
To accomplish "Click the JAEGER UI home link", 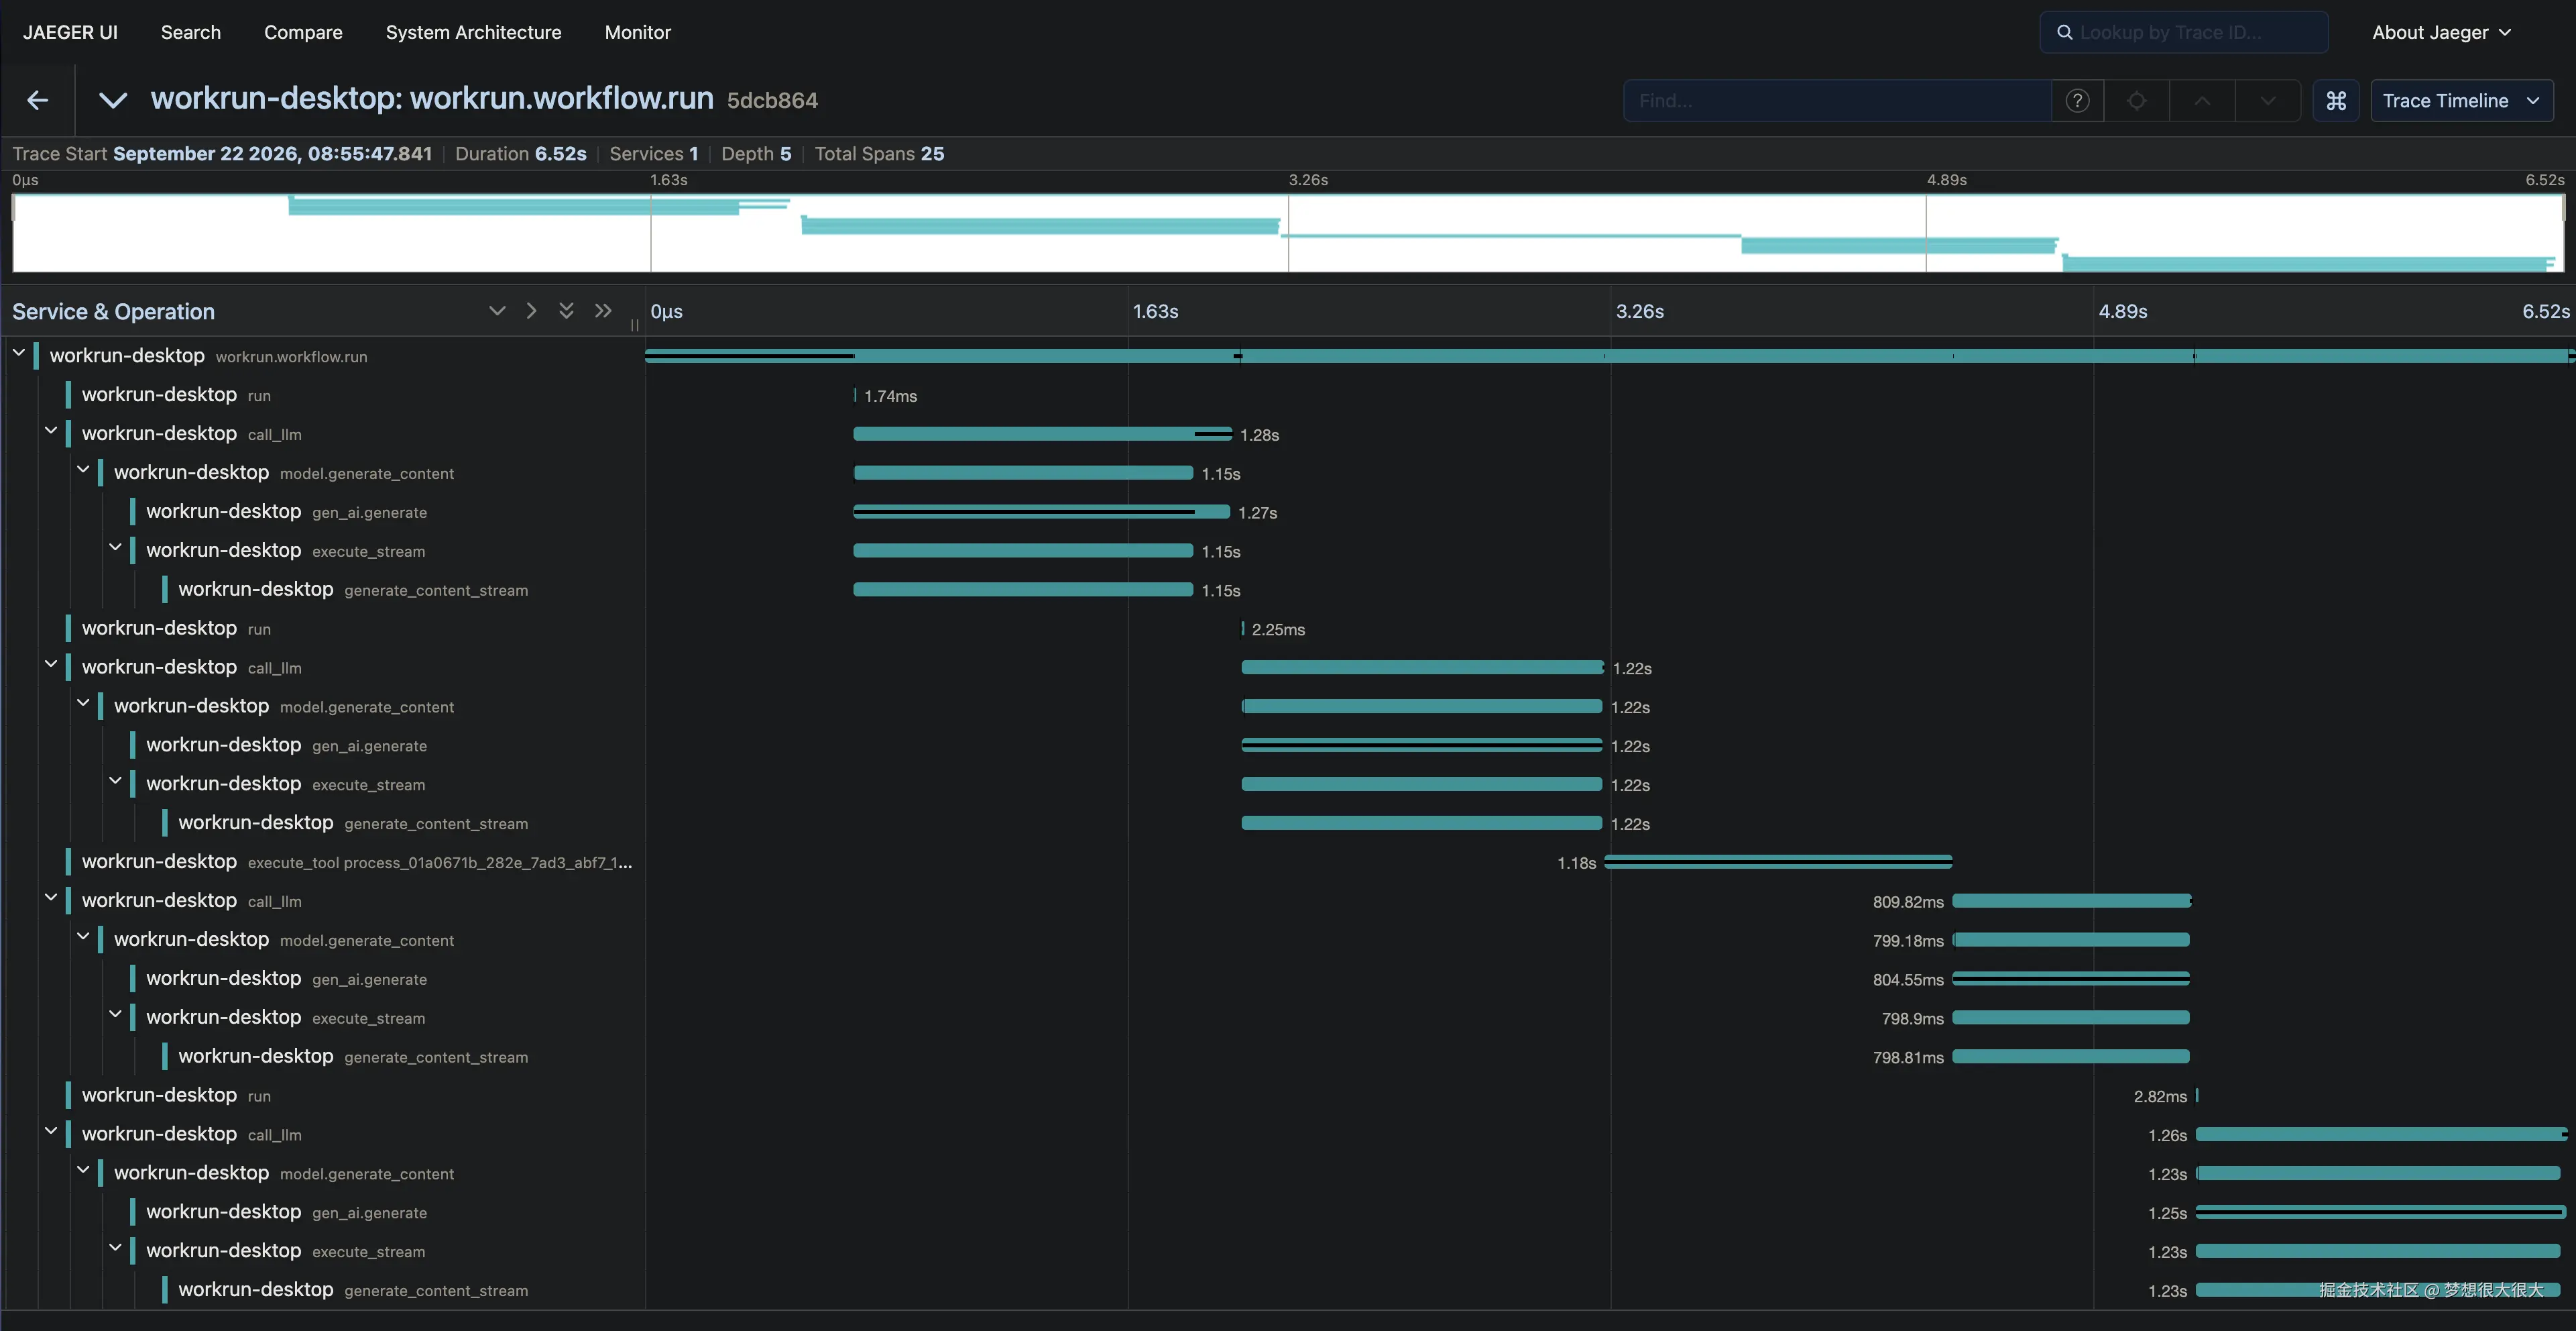I will (70, 32).
